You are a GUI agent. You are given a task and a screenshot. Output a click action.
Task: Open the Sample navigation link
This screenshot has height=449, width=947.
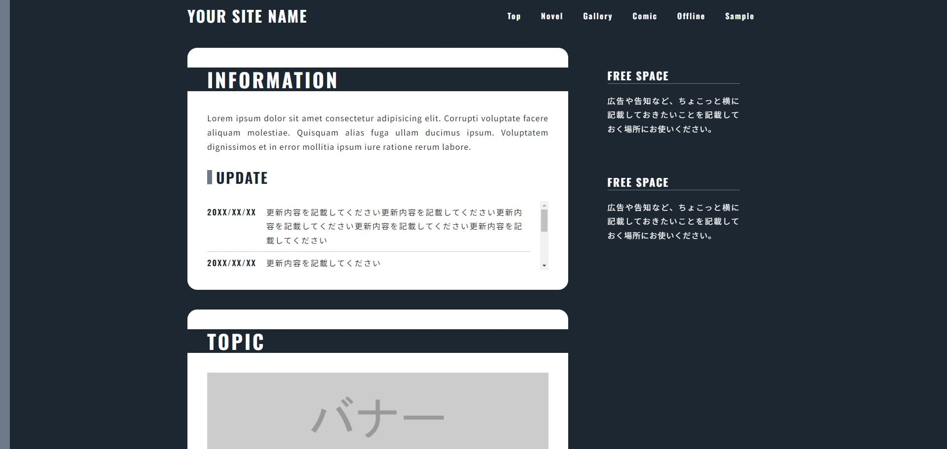(739, 16)
